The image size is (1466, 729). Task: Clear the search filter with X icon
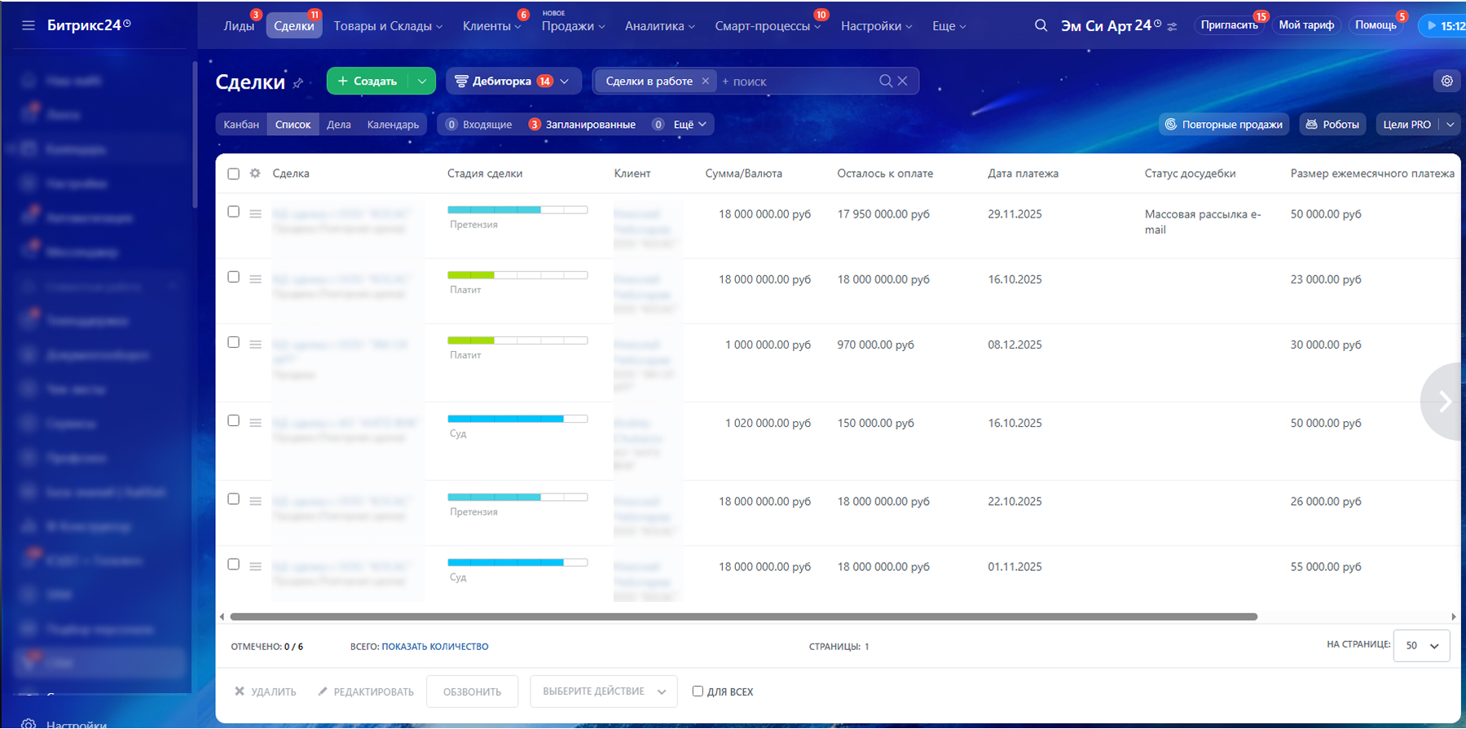(903, 81)
